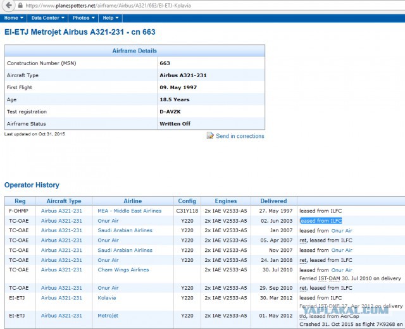Click the 'Written Off' airframe status value
Screen dimensions: 405x329
(x=175, y=124)
